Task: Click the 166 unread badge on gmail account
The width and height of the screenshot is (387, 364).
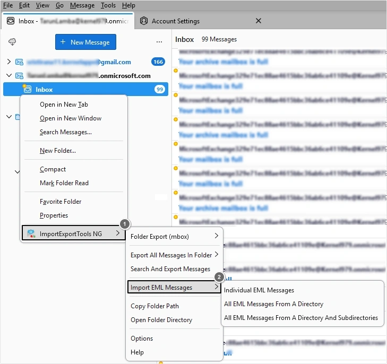Action: click(x=158, y=62)
